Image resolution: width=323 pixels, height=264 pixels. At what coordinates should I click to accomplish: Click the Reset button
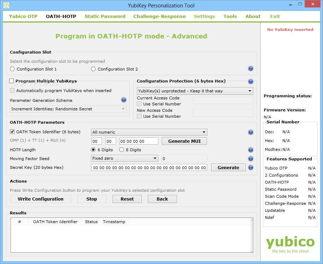(x=127, y=199)
